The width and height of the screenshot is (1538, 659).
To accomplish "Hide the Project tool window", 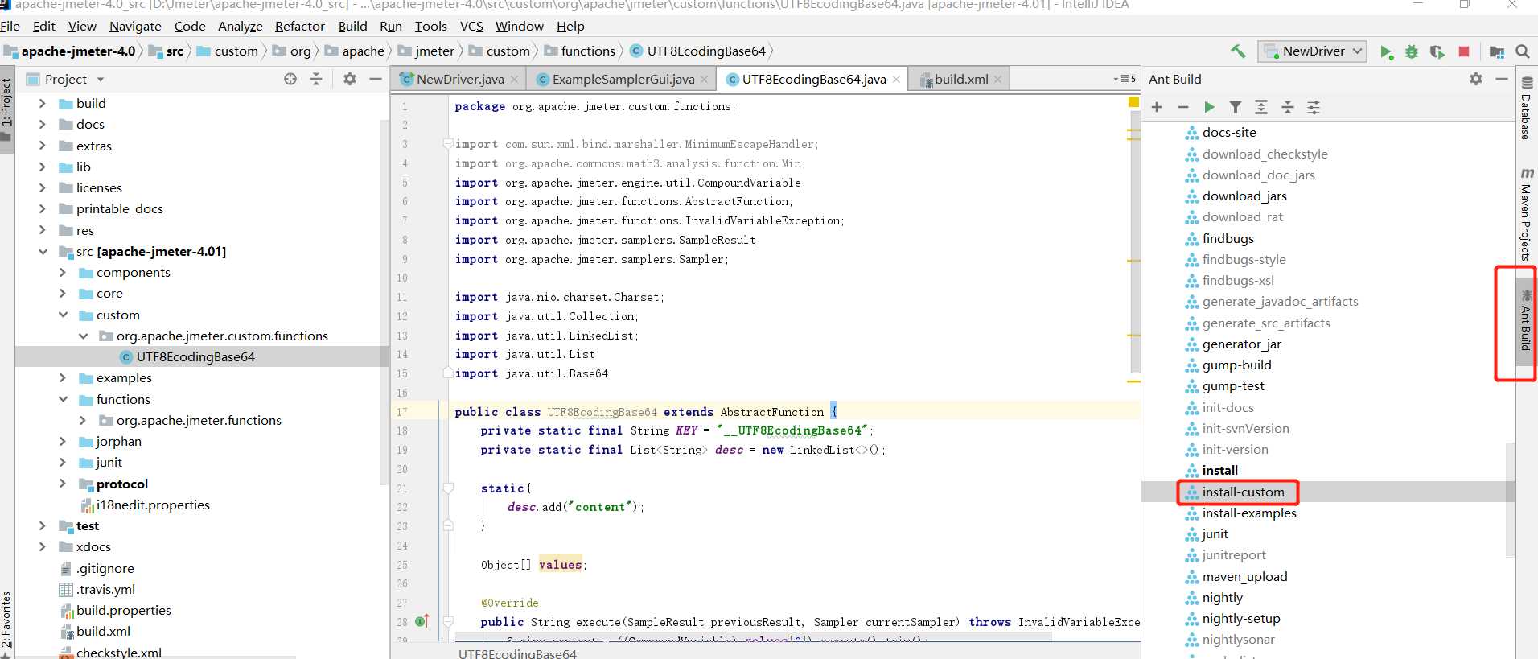I will [375, 79].
